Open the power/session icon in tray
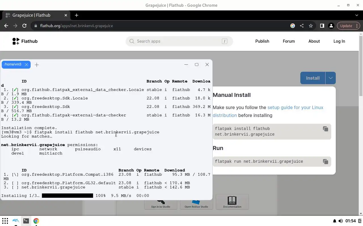 tap(360, 221)
